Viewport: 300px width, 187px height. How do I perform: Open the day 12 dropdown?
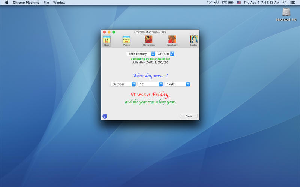point(150,84)
